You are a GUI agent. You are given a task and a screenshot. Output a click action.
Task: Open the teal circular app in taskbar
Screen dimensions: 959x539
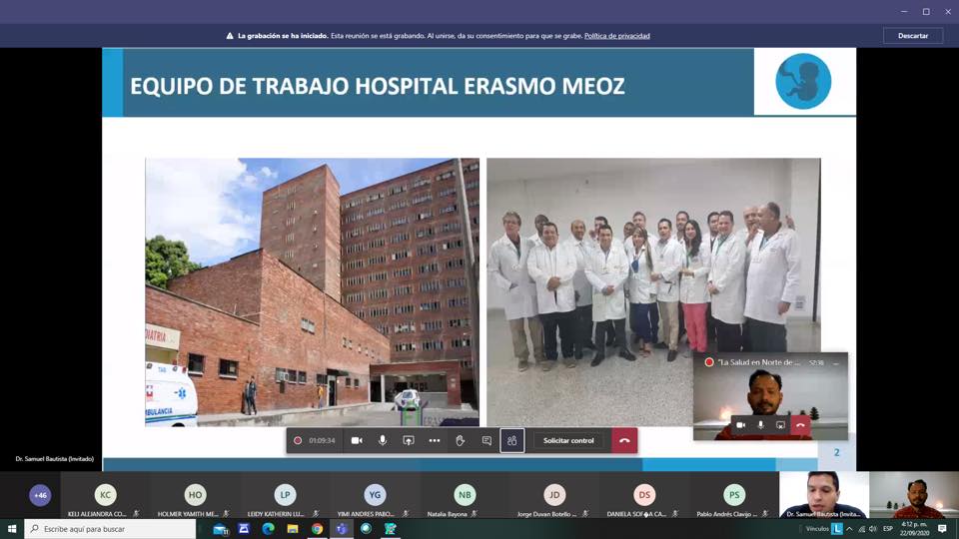[x=366, y=529]
